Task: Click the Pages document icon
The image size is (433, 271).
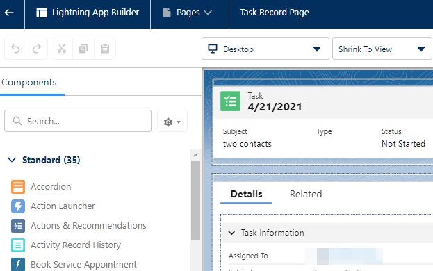Action: tap(167, 13)
